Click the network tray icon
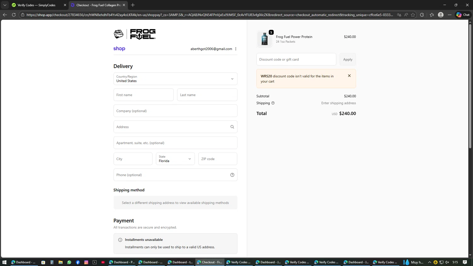 point(441,262)
